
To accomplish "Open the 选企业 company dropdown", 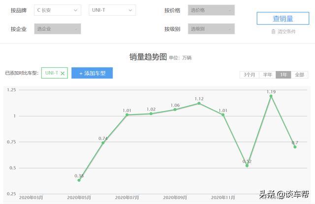I will 58,29.
